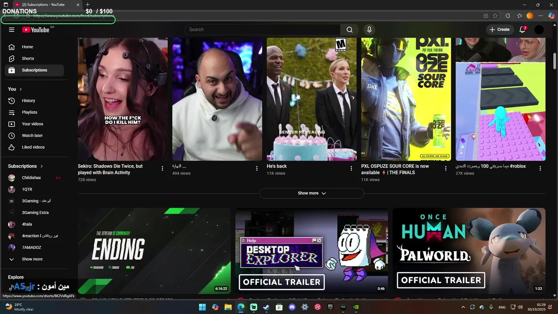Open 4hala channel

(x=34, y=224)
